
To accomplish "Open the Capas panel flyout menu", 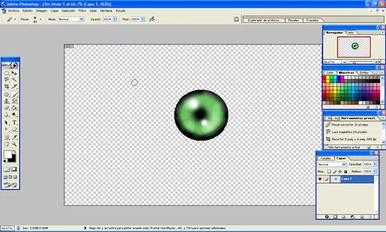I will click(376, 158).
